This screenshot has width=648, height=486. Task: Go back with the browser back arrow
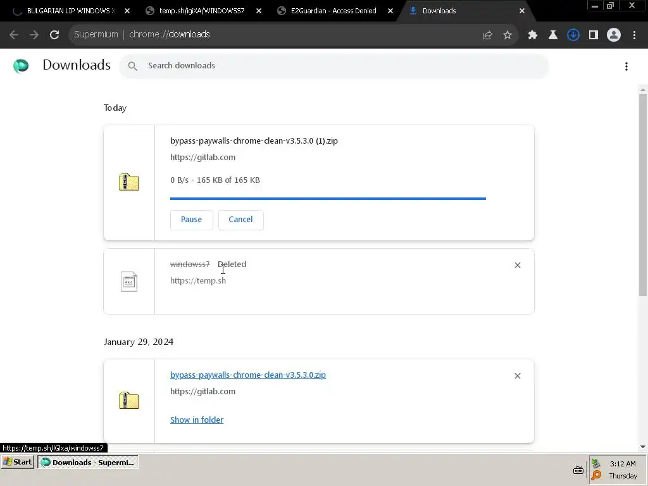(14, 35)
